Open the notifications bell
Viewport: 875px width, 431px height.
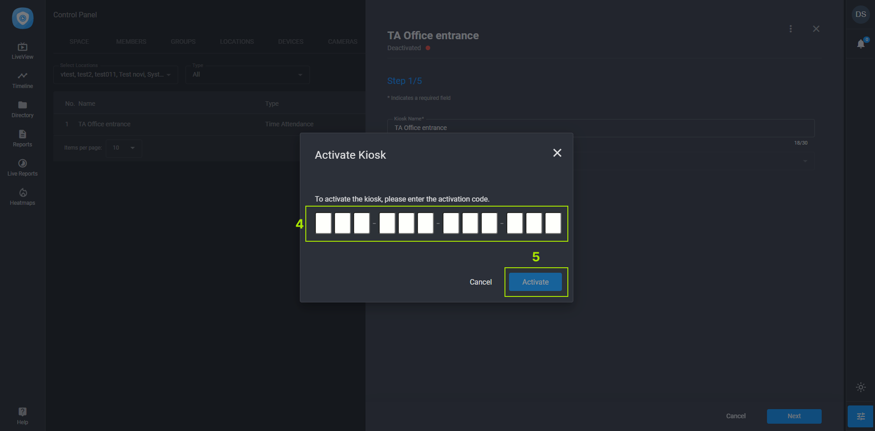coord(860,44)
